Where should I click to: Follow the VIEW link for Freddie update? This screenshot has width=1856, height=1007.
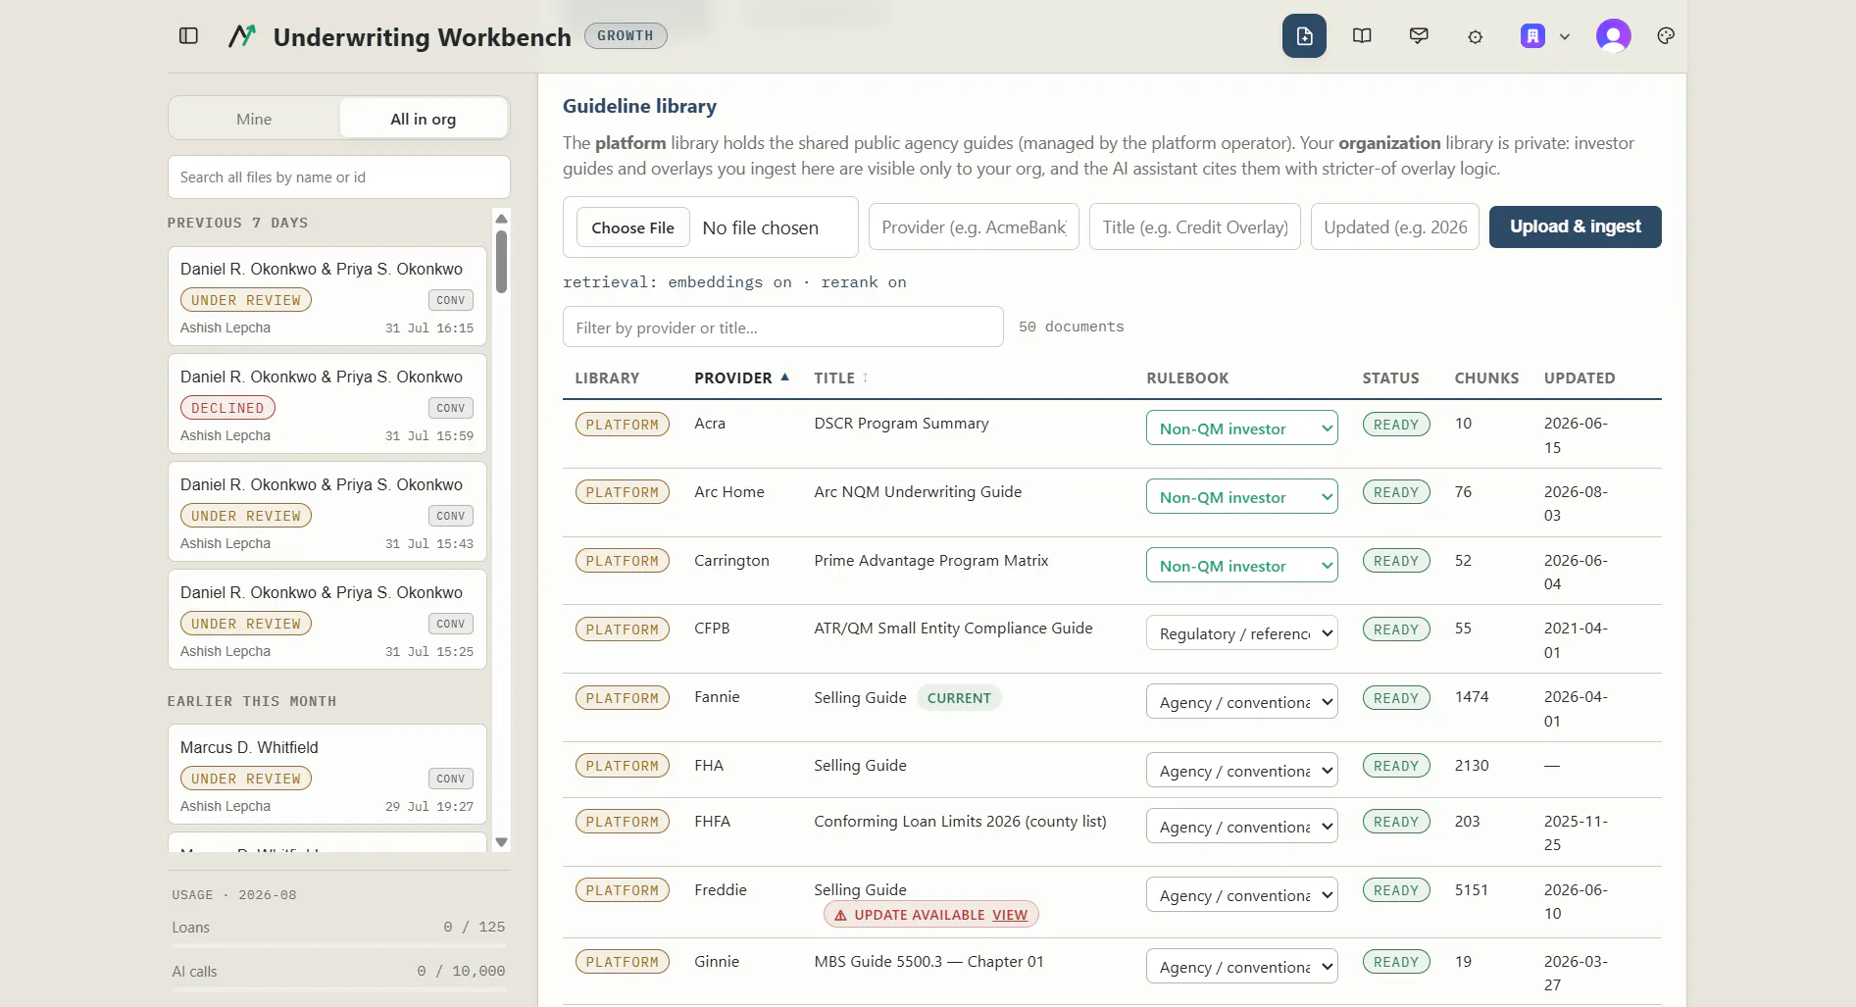pyautogui.click(x=1010, y=915)
